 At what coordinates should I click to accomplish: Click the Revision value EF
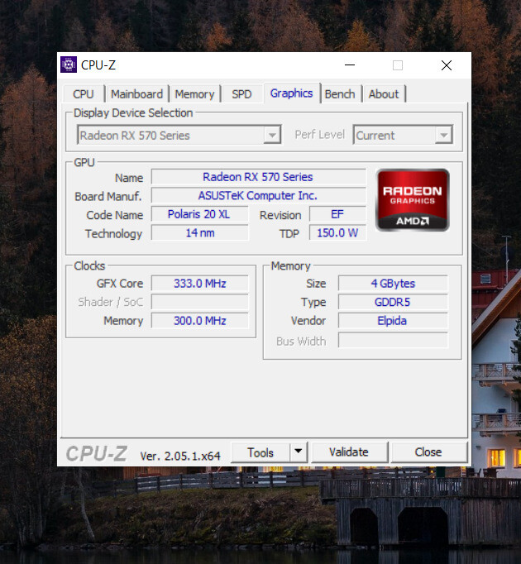[337, 214]
